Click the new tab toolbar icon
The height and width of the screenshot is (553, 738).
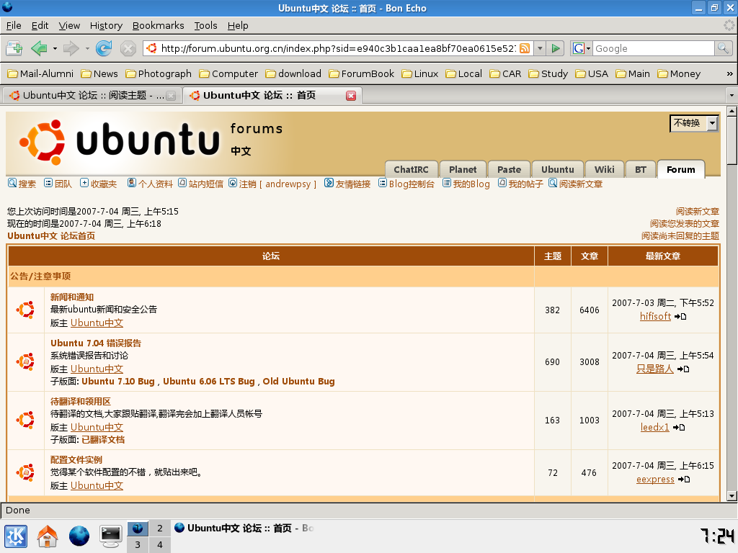tap(14, 48)
